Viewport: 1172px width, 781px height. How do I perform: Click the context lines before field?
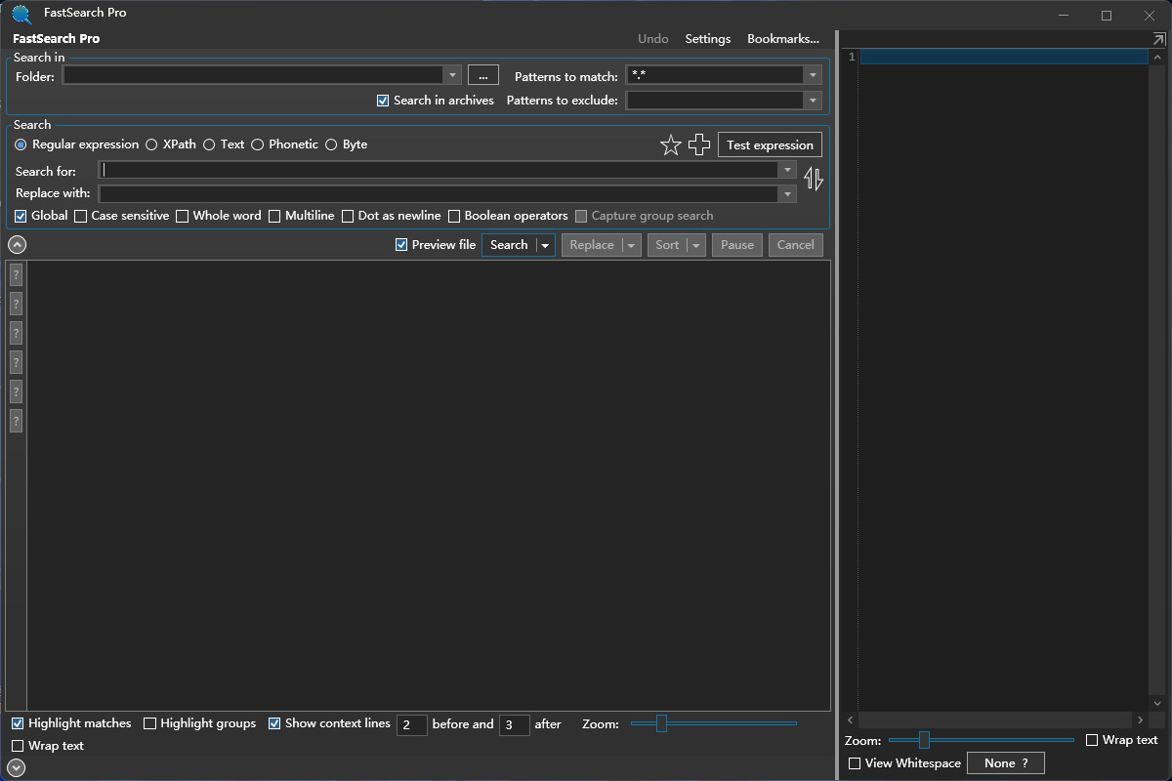pos(412,724)
